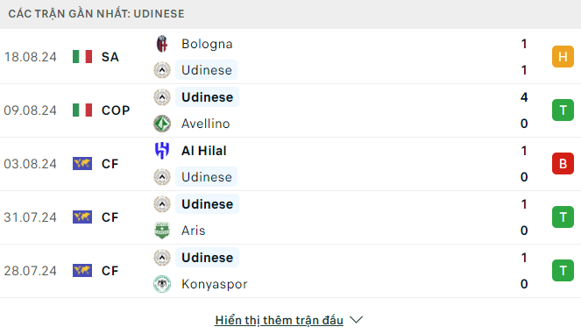This screenshot has height=334, width=581.
Task: Click the Avellino club crest icon
Action: coord(162,124)
